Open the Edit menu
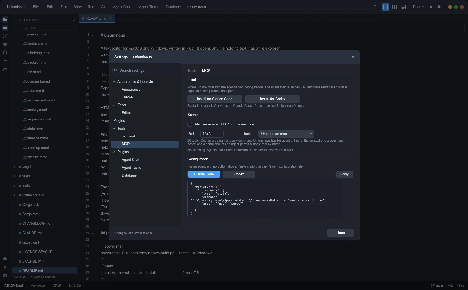Viewport: 468px width, 290px height. [50, 7]
